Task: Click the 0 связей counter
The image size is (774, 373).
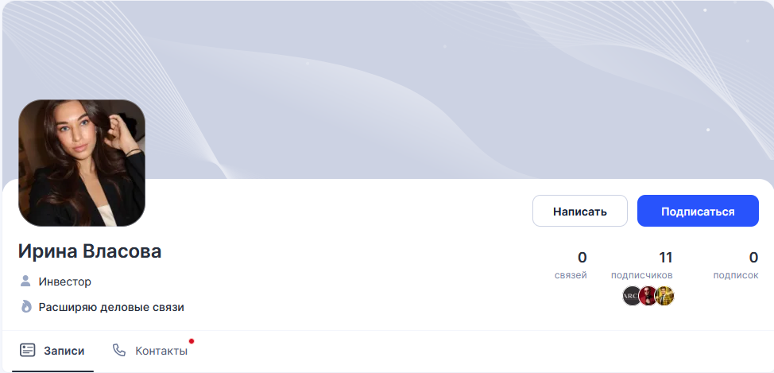Action: [571, 265]
